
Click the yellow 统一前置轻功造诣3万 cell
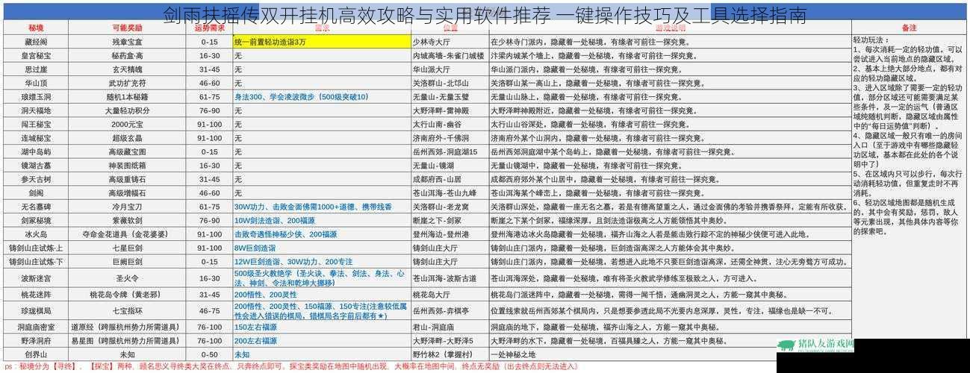point(322,42)
